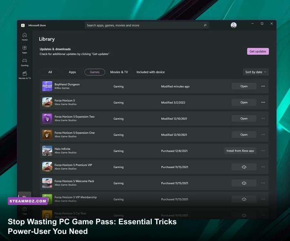Image resolution: width=290 pixels, height=241 pixels.
Task: Open more options for Expansion One
Action: tap(263, 134)
